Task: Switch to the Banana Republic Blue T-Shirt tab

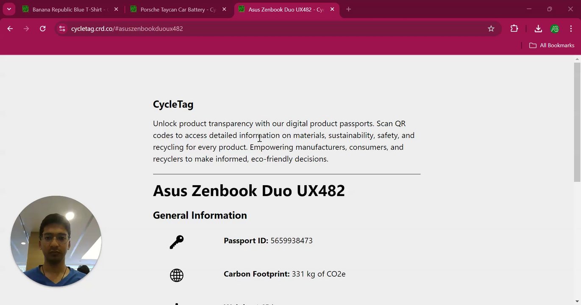Action: (68, 9)
